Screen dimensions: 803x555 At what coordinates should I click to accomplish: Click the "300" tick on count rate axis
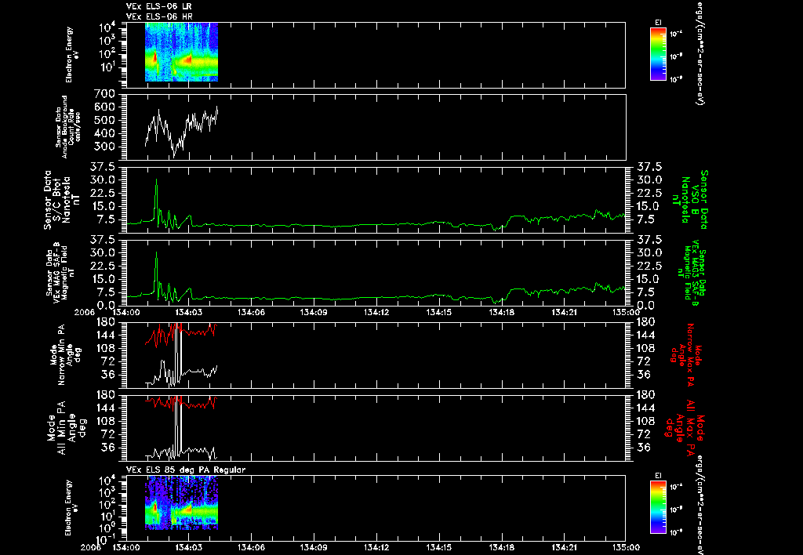click(x=104, y=147)
